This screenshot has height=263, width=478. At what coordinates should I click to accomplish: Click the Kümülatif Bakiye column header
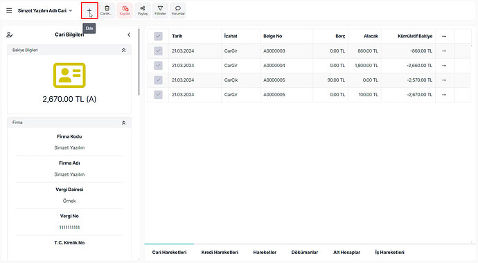(415, 36)
